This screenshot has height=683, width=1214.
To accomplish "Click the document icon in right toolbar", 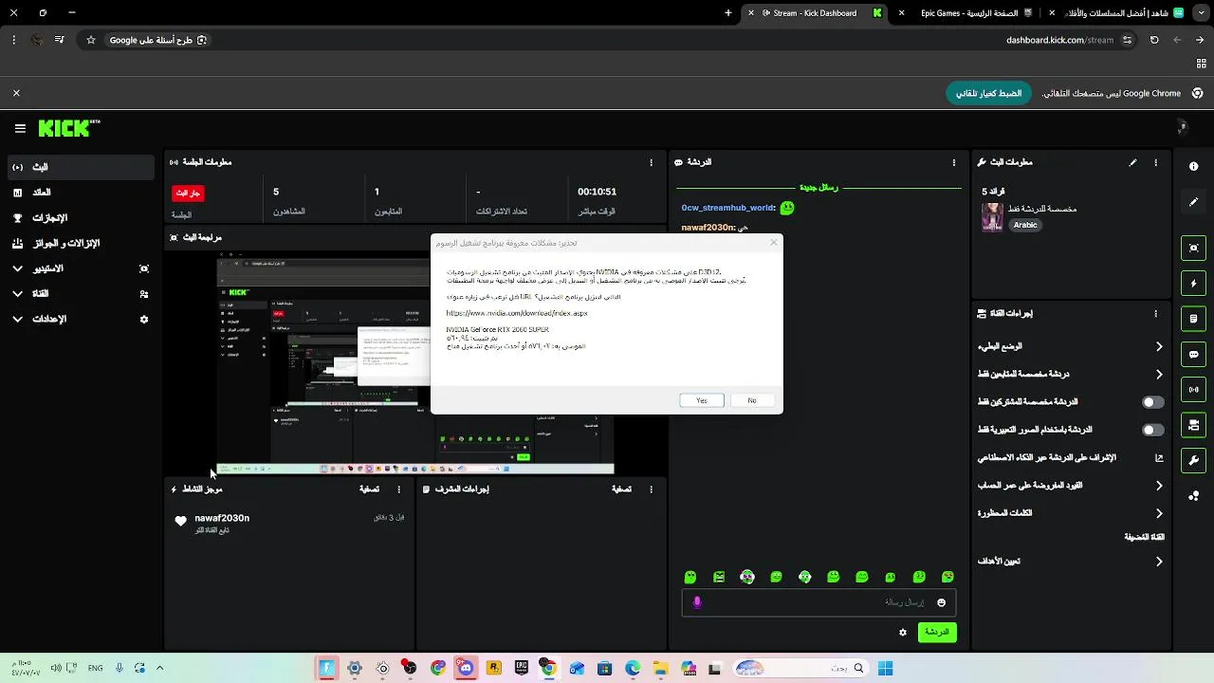I will click(1193, 319).
